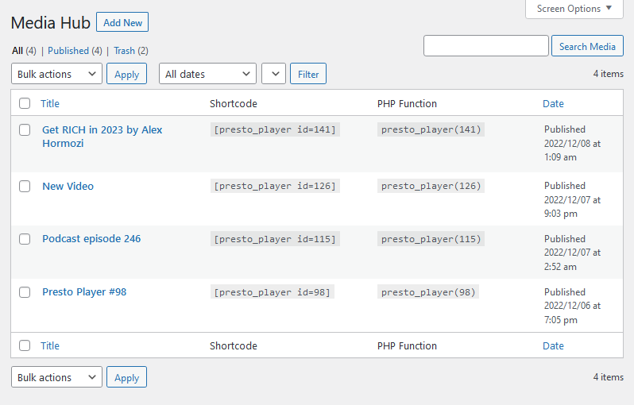Open the top Bulk actions dropdown
Screen dimensions: 634x405
point(56,74)
